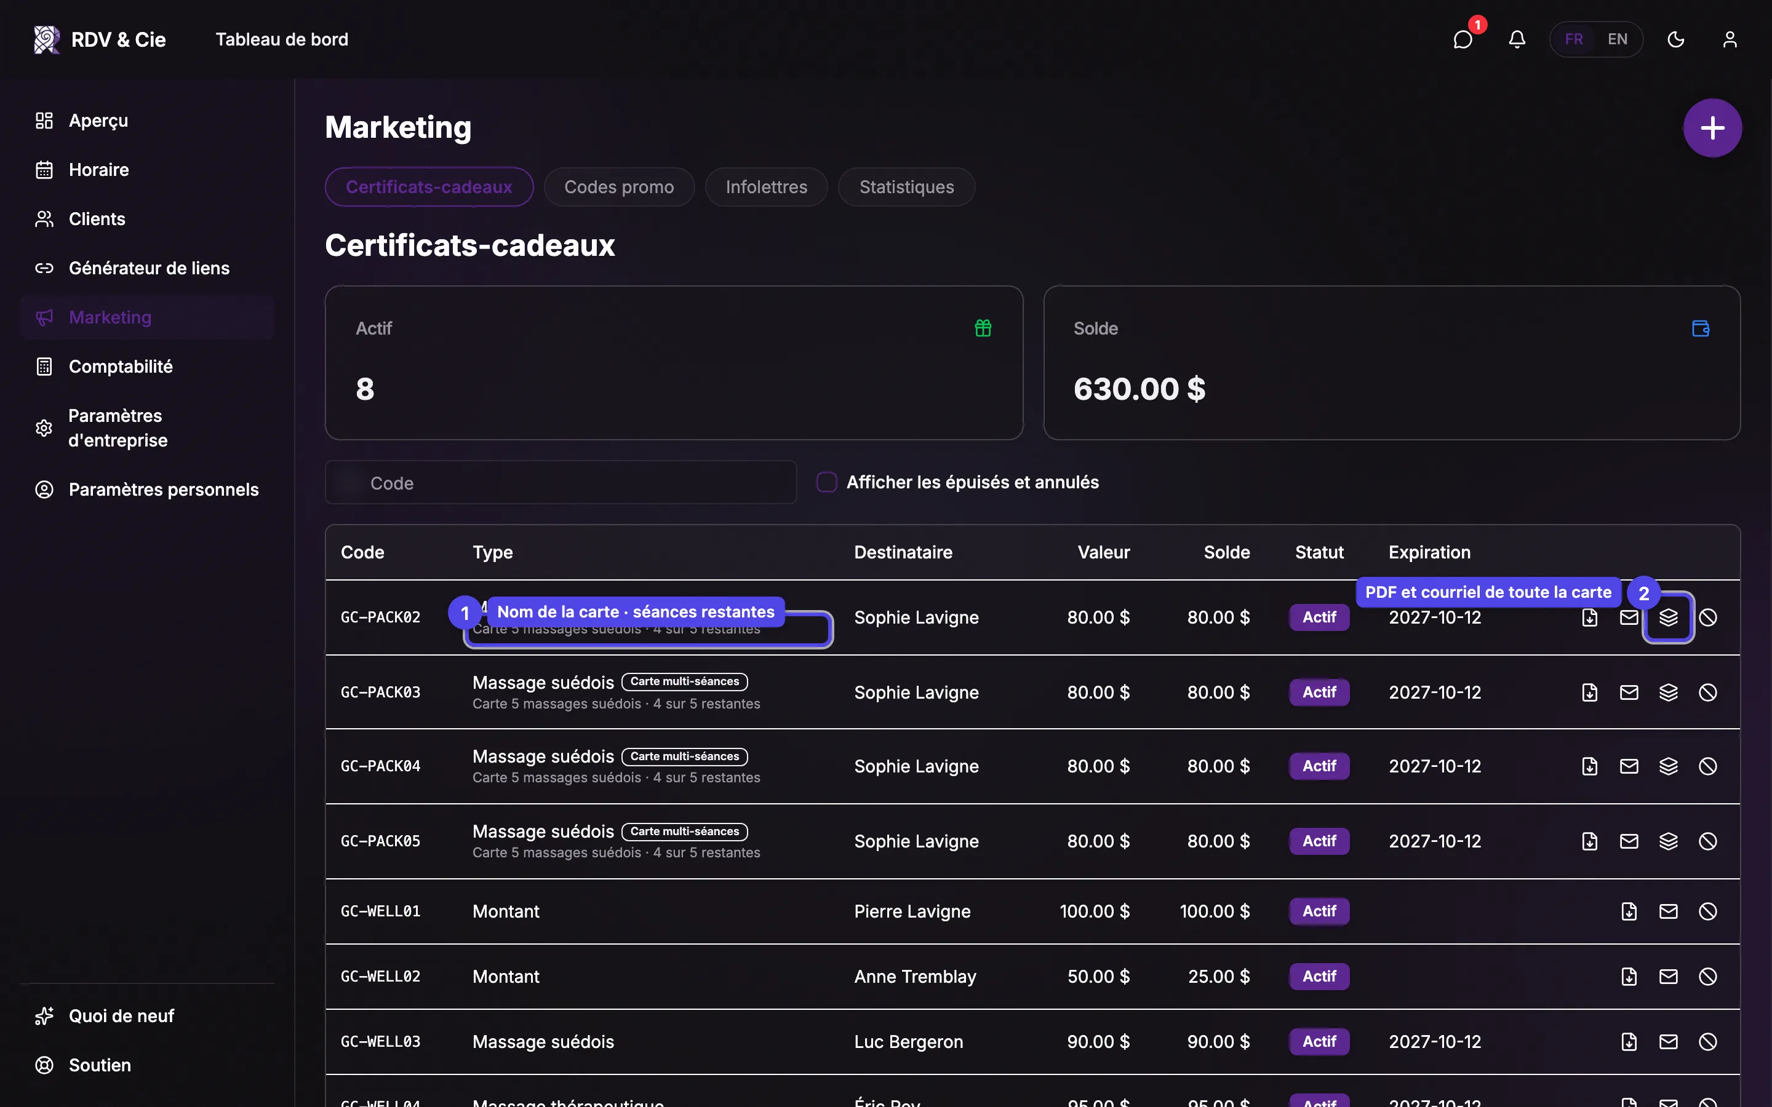Open Quoi de neuf
This screenshot has width=1772, height=1107.
(x=147, y=1016)
